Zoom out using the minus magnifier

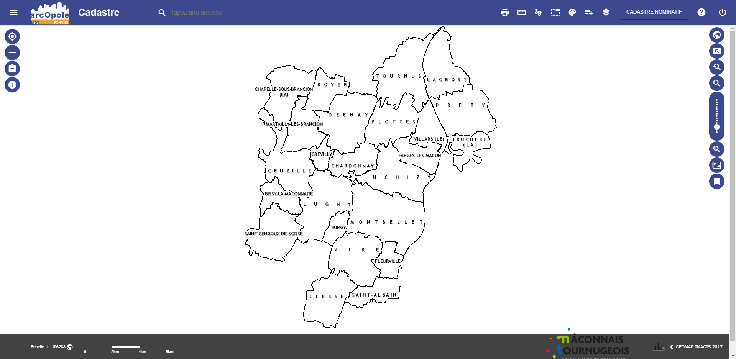716,83
